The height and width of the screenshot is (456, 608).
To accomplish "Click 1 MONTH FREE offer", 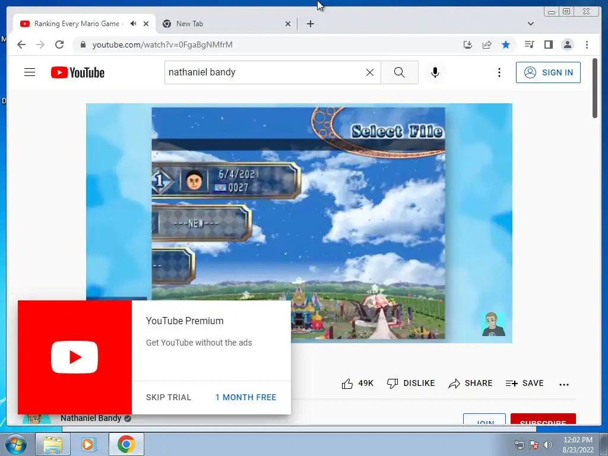I will click(x=246, y=397).
